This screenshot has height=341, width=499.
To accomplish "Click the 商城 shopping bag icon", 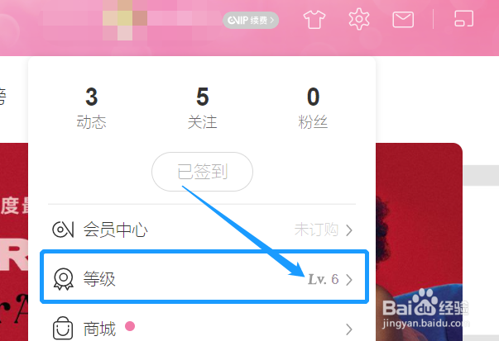I will click(63, 329).
